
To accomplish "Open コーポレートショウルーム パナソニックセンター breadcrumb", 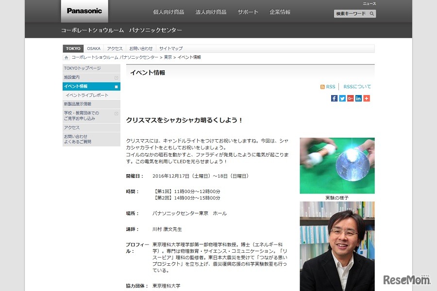I will tap(115, 57).
